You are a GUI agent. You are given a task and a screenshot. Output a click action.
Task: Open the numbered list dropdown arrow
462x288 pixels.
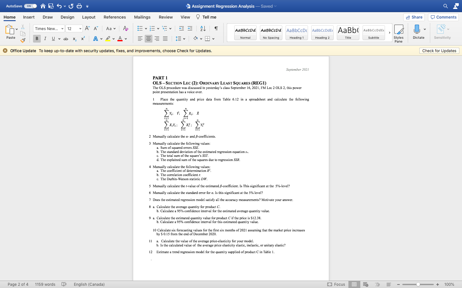(x=158, y=28)
